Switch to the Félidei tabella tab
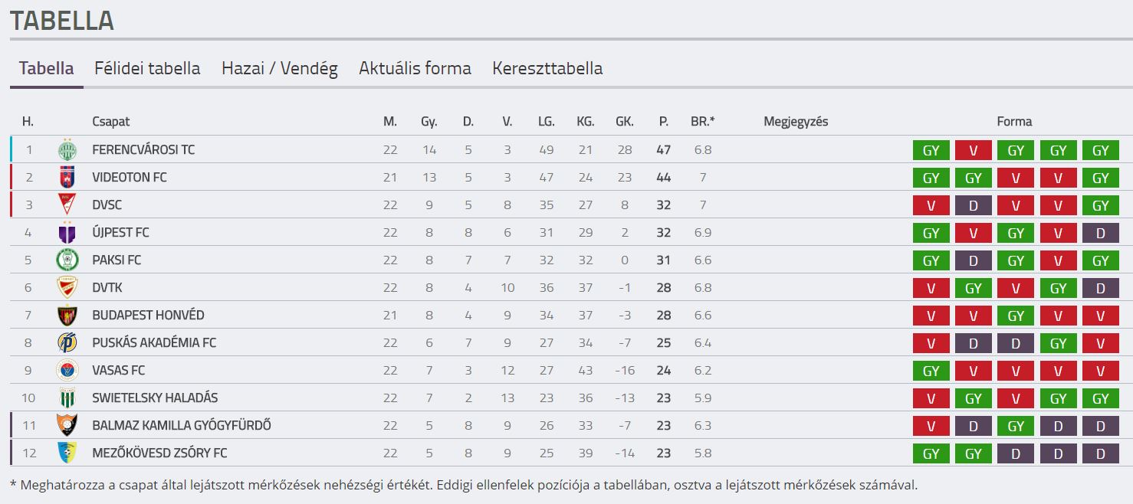Viewport: 1133px width, 504px height. (x=147, y=68)
